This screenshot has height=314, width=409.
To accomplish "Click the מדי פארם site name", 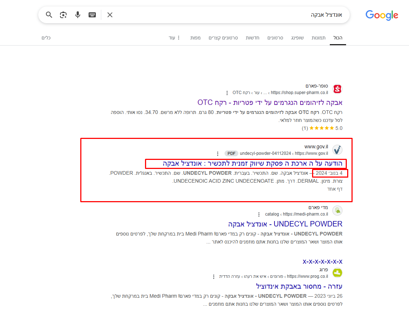I will coord(318,208).
